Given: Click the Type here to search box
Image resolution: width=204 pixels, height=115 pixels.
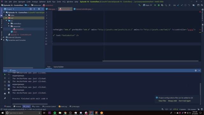Looking at the screenshot, I should [x=23, y=113].
